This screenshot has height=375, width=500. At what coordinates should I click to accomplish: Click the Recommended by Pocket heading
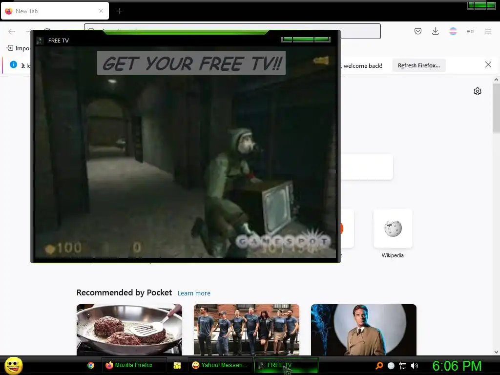click(124, 292)
